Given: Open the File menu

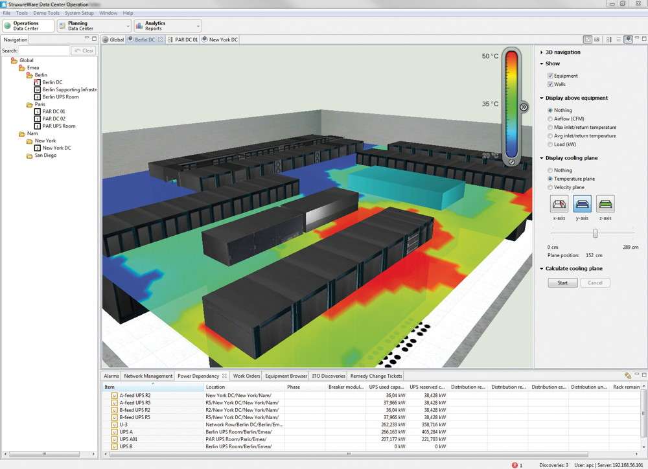Looking at the screenshot, I should [6, 13].
